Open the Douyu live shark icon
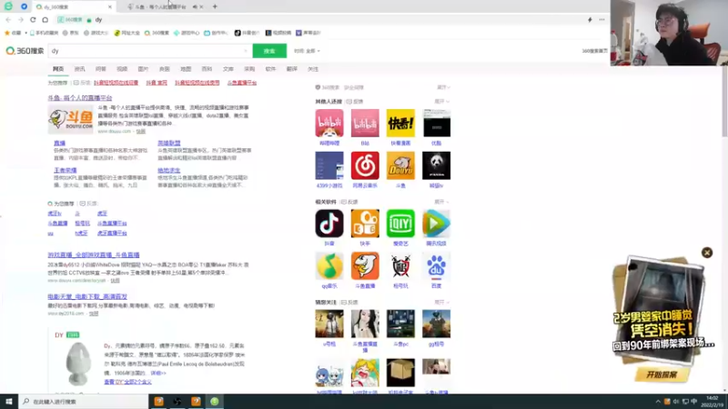The image size is (728, 409). coord(365,266)
